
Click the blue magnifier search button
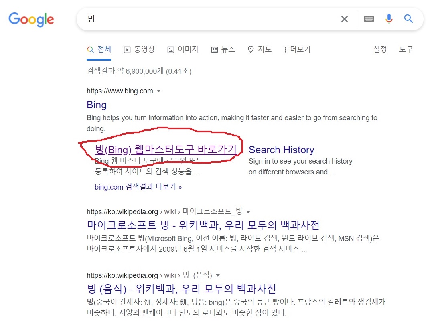408,18
